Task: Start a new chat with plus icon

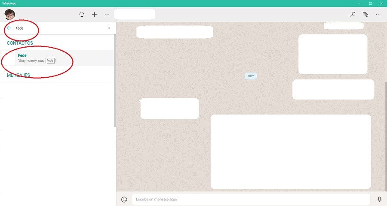Action: coord(94,15)
